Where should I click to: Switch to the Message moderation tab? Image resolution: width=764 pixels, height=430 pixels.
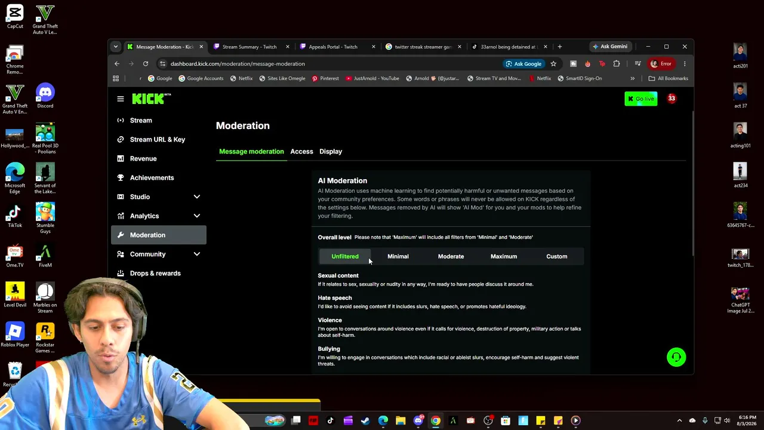pos(251,152)
